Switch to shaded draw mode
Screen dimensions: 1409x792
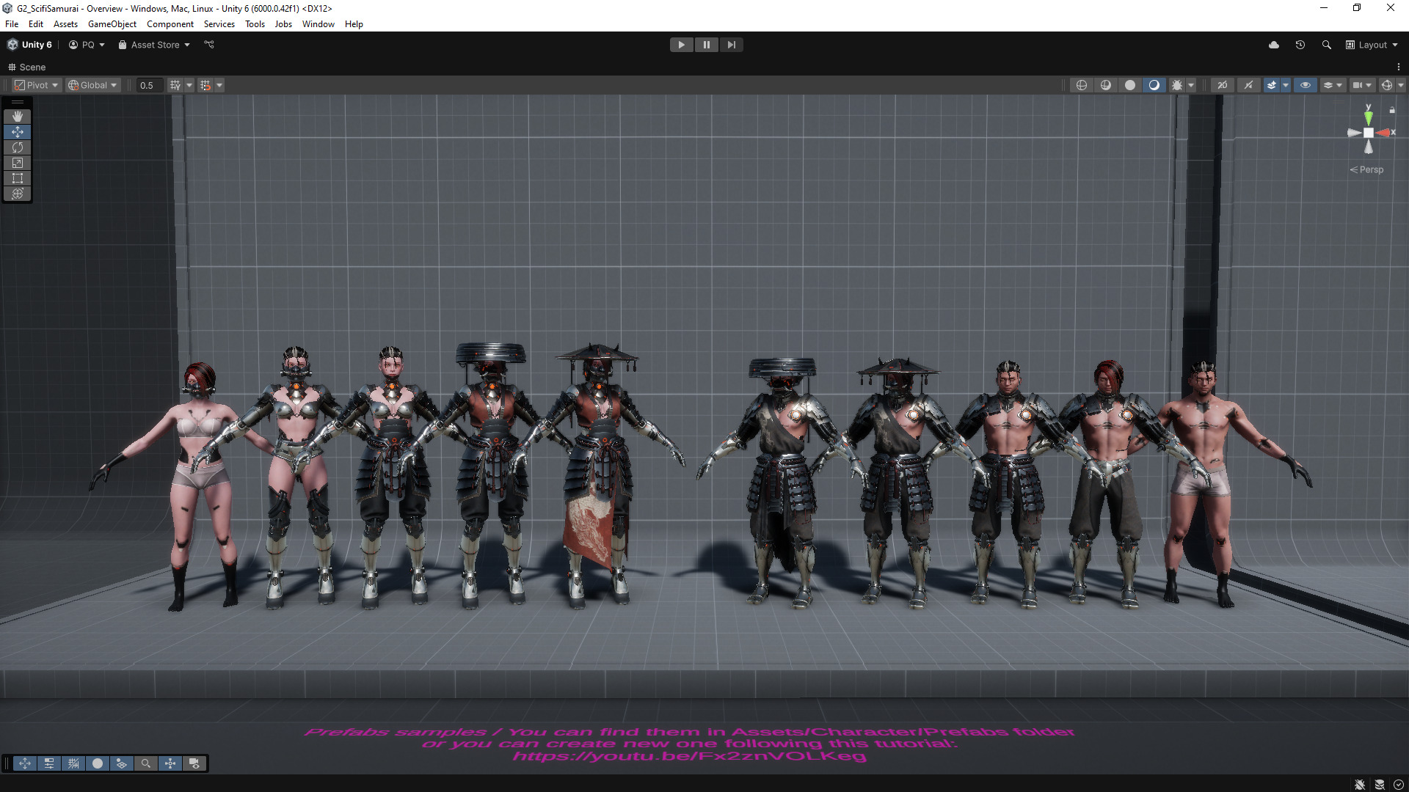point(1154,85)
